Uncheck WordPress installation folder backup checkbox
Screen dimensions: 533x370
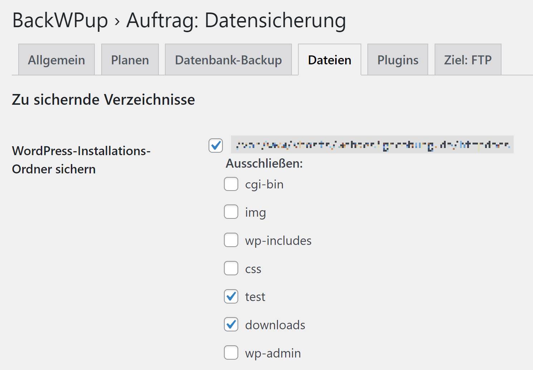[x=216, y=145]
